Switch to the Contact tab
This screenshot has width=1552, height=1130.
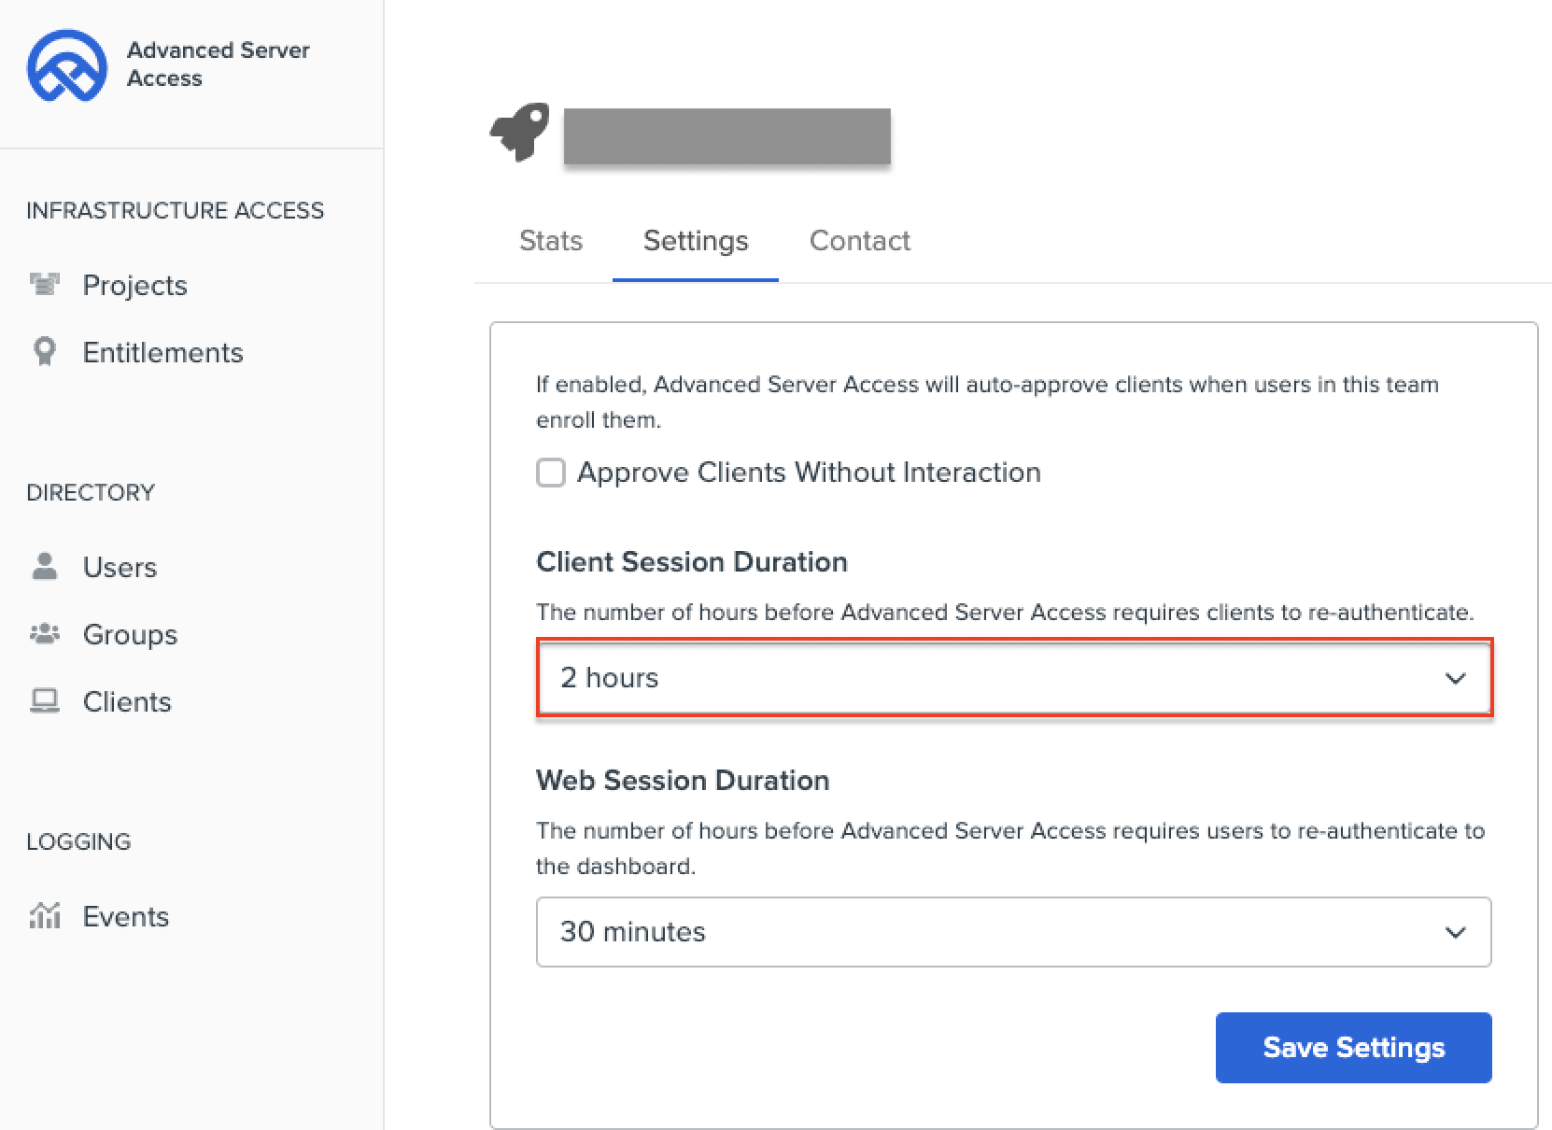click(x=859, y=241)
